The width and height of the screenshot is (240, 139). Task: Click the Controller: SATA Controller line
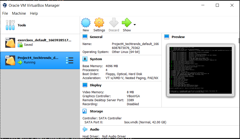(102, 118)
